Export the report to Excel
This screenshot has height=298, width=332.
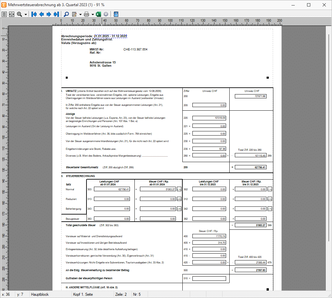click(98, 14)
